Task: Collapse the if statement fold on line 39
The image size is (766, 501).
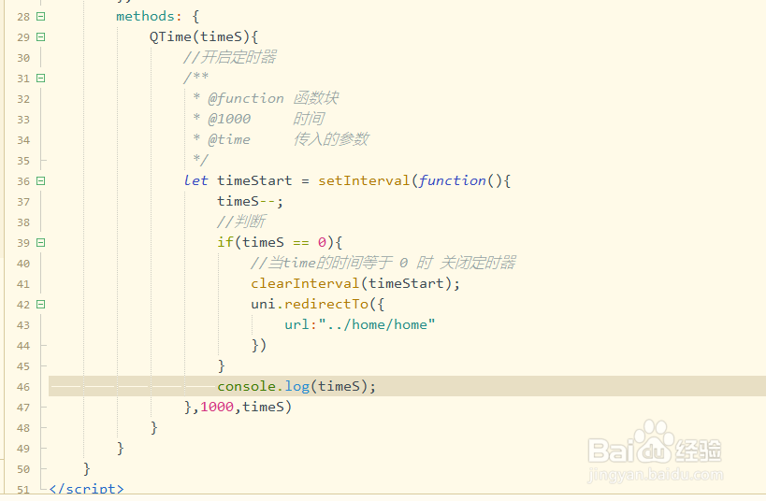Action: click(x=41, y=243)
